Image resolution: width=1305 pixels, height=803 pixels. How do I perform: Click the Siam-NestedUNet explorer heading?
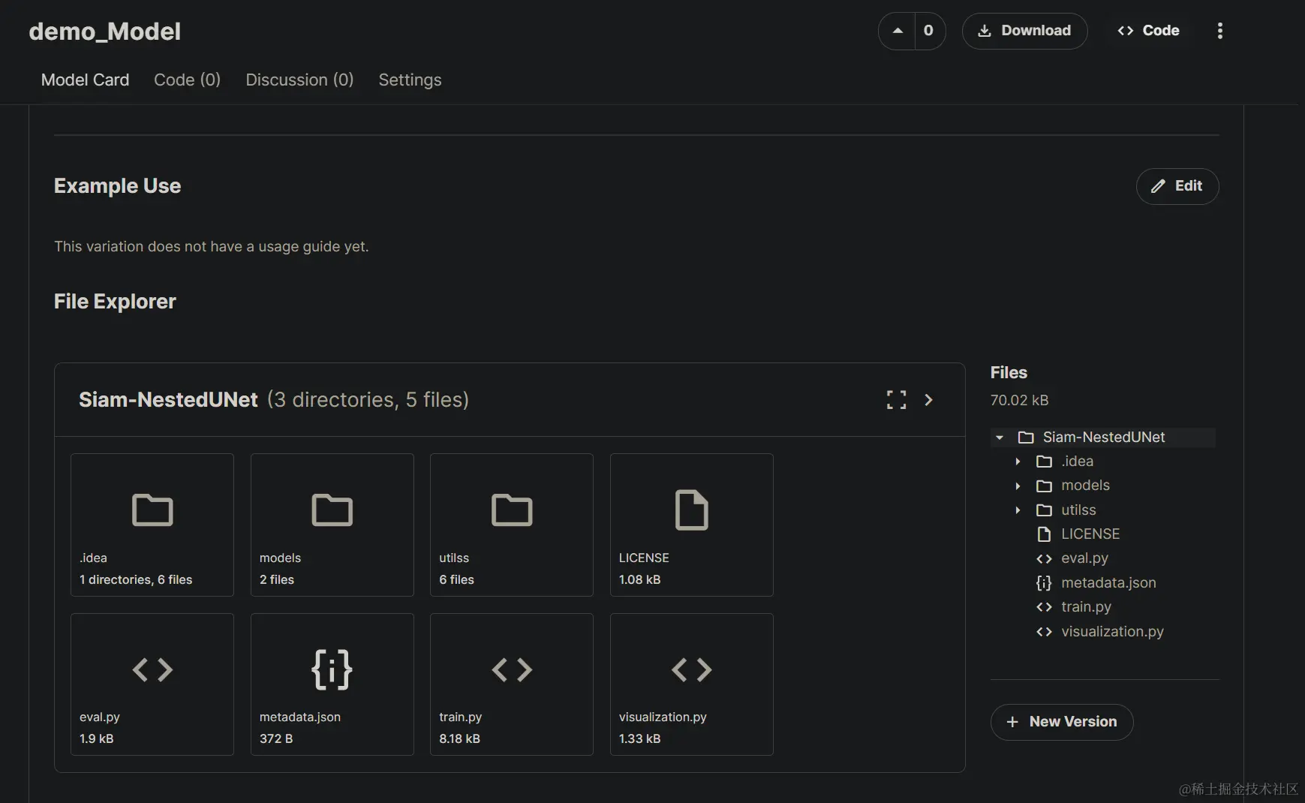click(168, 400)
